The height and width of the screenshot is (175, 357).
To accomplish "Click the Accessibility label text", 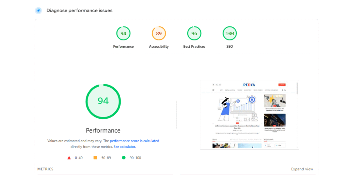I will (x=159, y=47).
